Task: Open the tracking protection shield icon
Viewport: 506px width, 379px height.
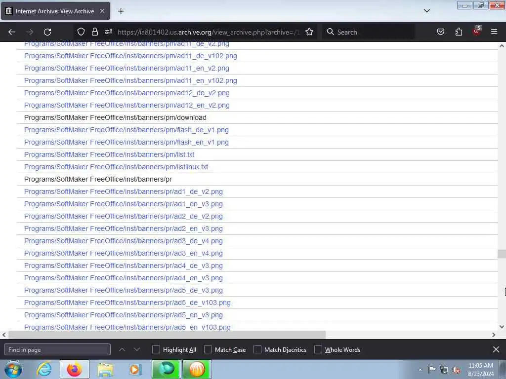Action: (81, 32)
